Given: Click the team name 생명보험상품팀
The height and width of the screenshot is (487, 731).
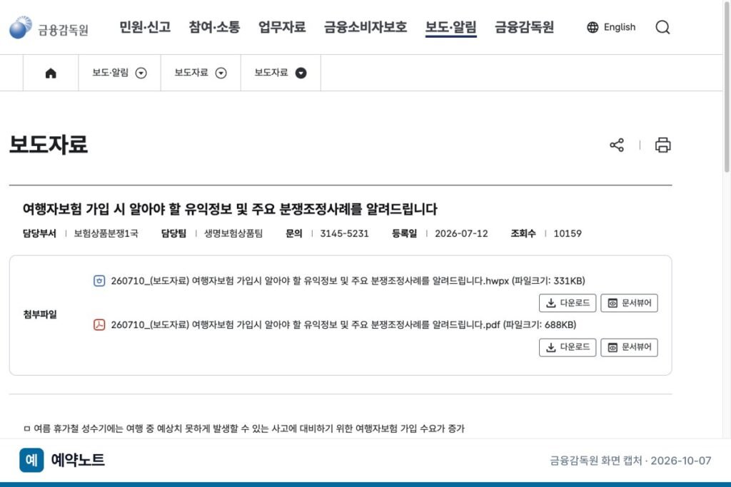Looking at the screenshot, I should 233,234.
